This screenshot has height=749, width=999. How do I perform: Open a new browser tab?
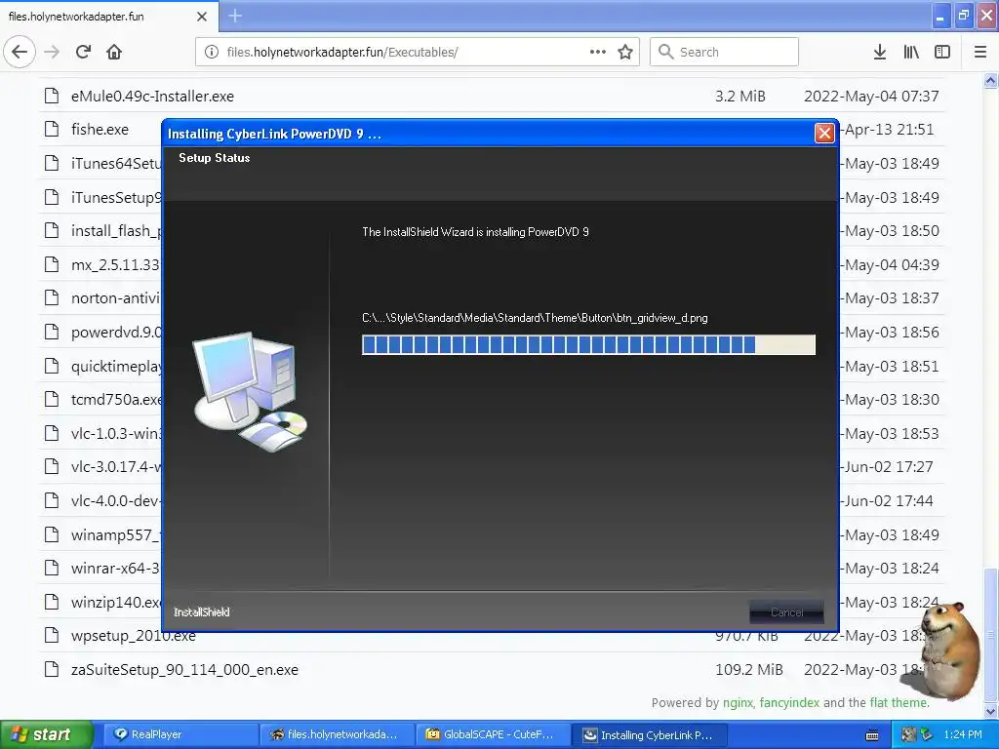pyautogui.click(x=235, y=16)
